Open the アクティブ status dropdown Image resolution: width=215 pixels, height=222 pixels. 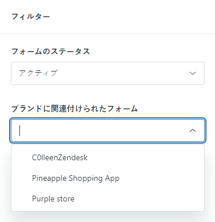tap(108, 73)
